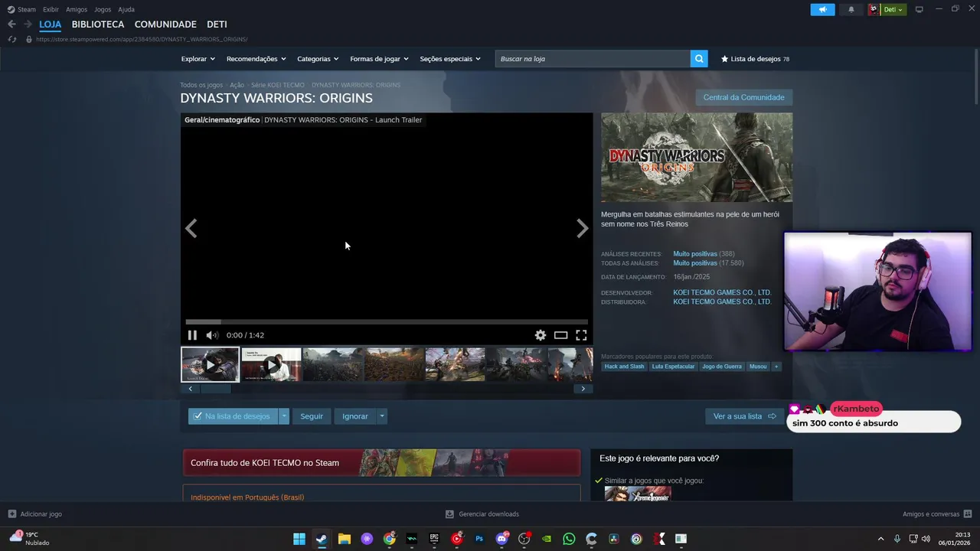Click the Adicionar jogo plus icon
The height and width of the screenshot is (551, 980).
pyautogui.click(x=11, y=514)
